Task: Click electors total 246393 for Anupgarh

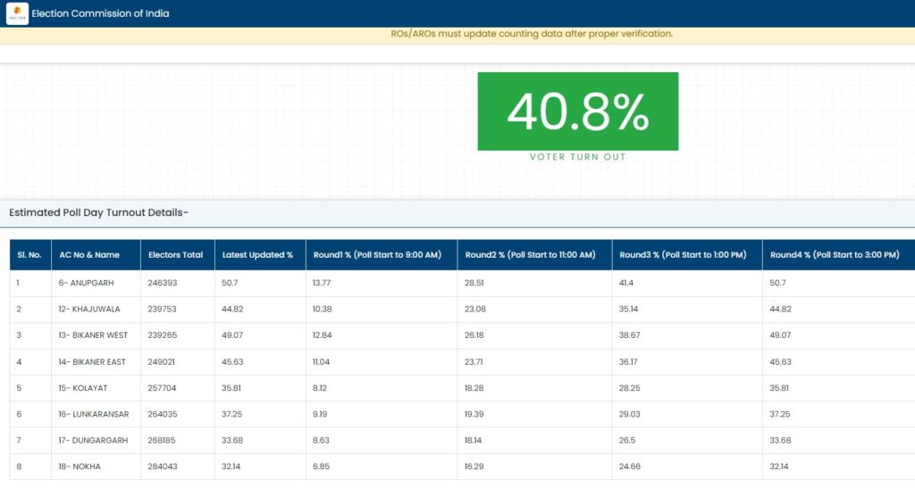Action: click(x=163, y=283)
